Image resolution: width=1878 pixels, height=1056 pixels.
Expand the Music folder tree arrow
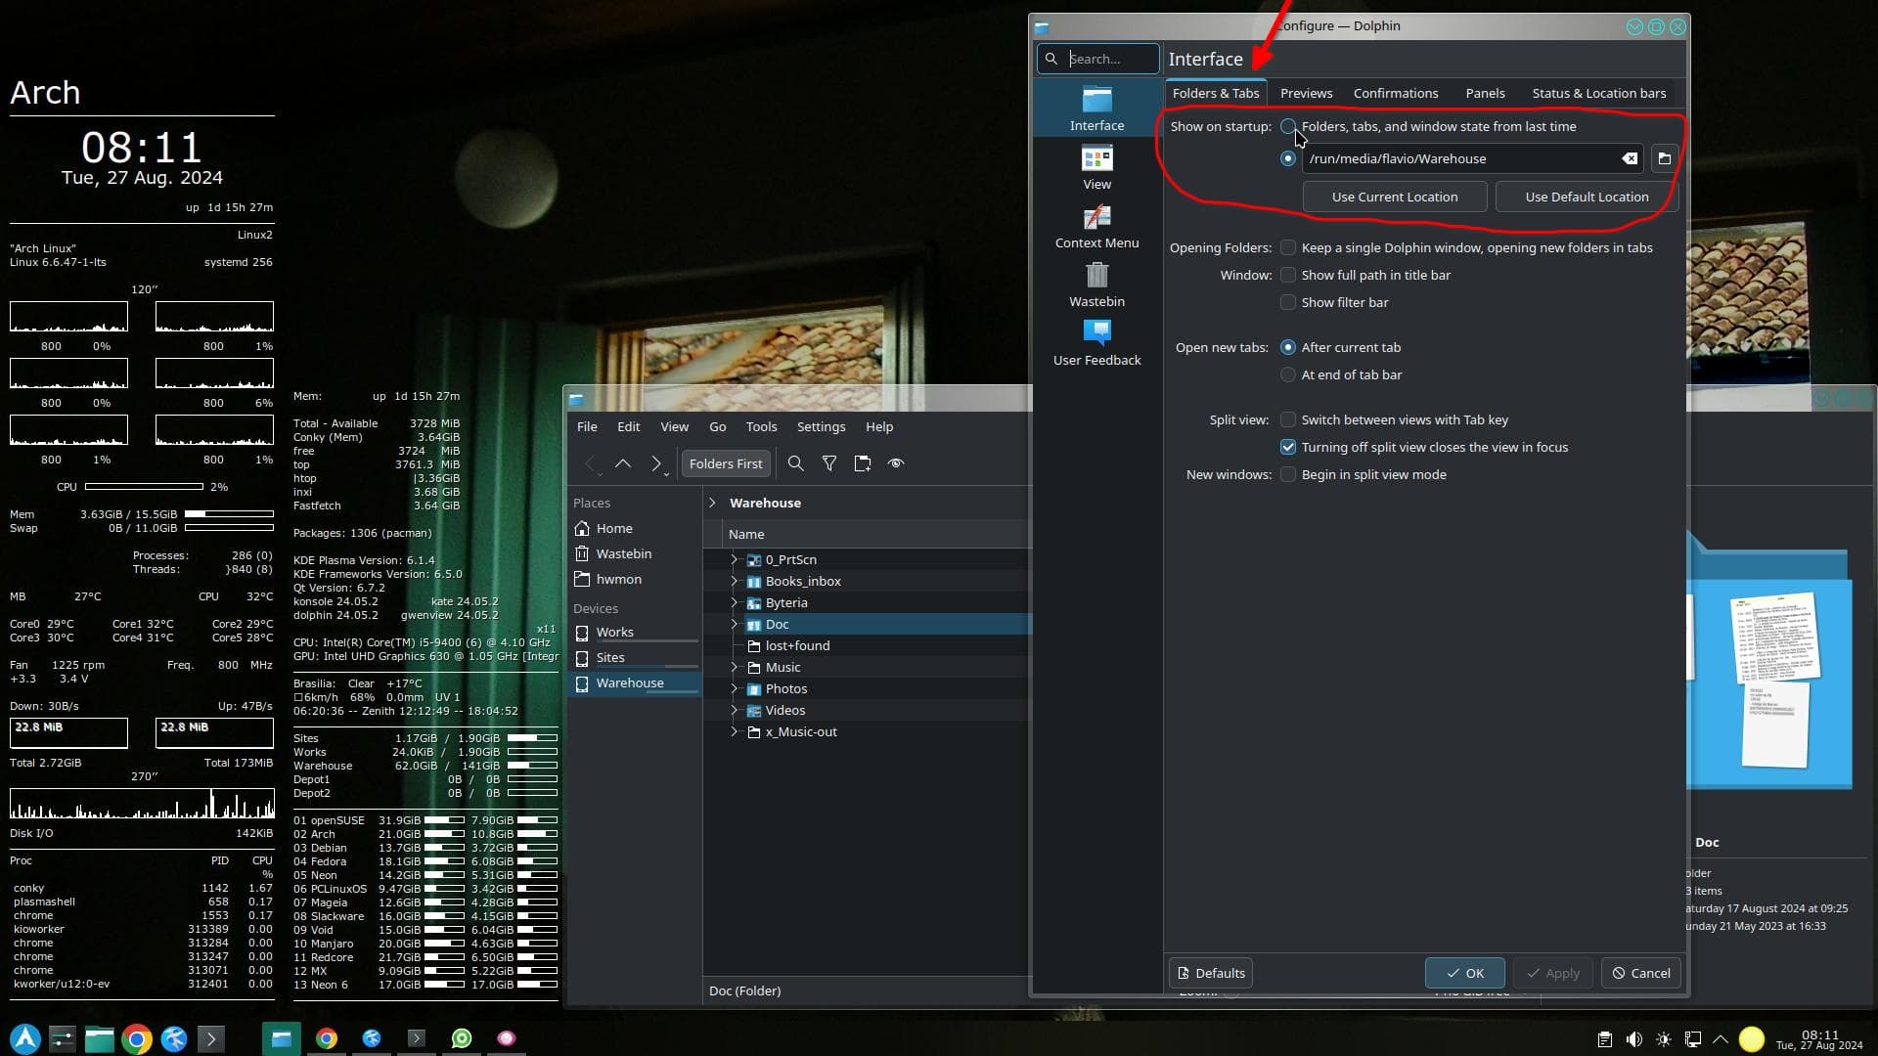point(734,667)
